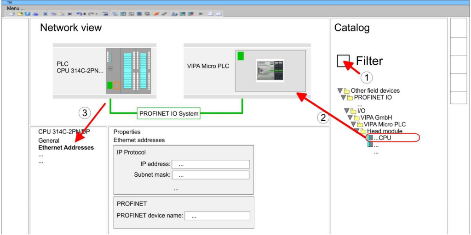Click the cross icon near the toolbar end
This screenshot has width=471, height=235.
click(x=201, y=14)
